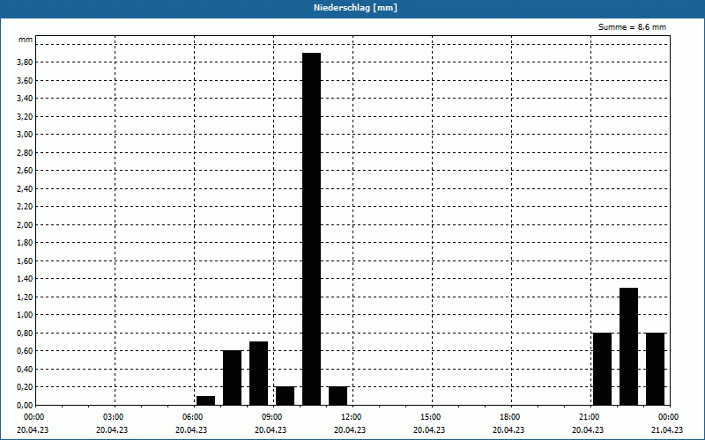Click the 0,80 bar right after 21:00
The image size is (705, 440).
pos(603,369)
